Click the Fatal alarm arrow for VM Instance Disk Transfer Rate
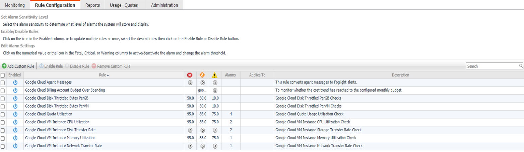The width and height of the screenshot is (524, 152). [x=190, y=130]
